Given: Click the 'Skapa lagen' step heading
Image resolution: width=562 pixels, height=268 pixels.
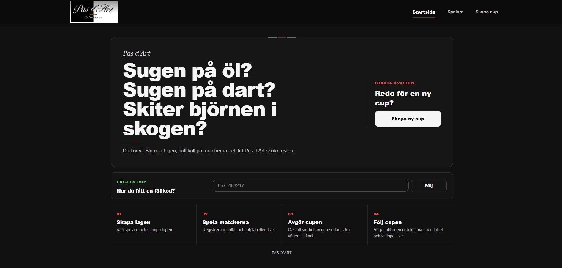Looking at the screenshot, I should (x=133, y=222).
